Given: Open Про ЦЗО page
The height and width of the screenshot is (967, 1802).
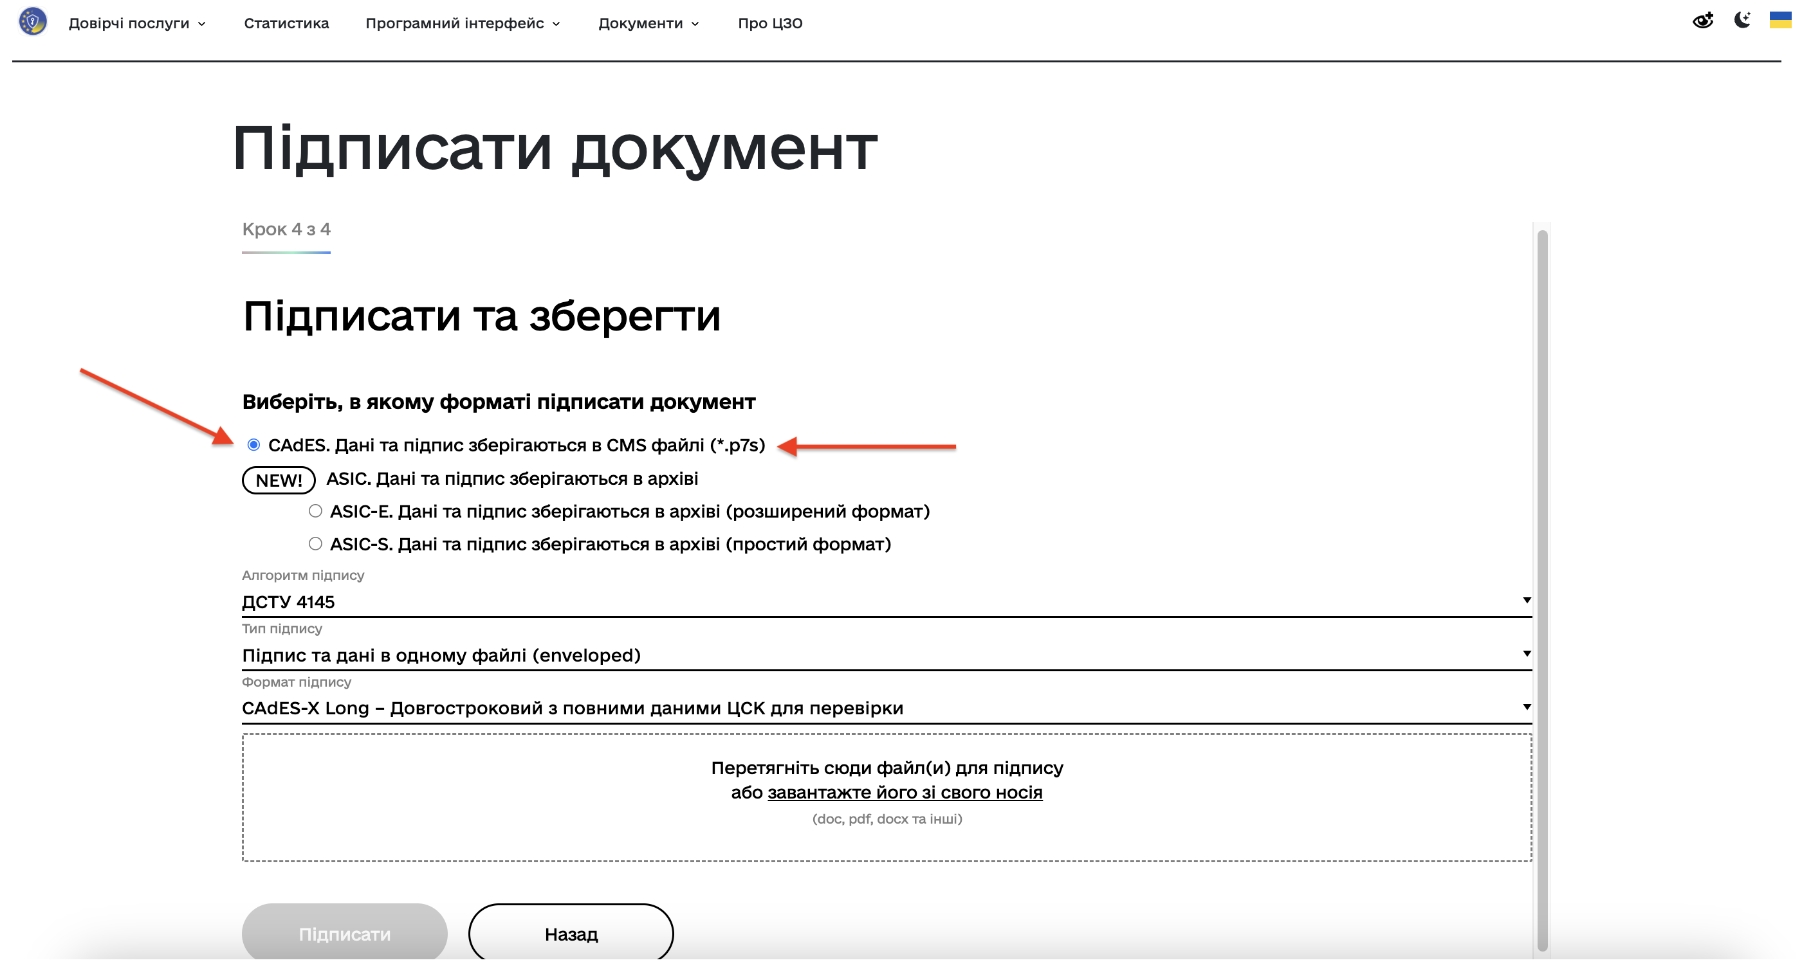Looking at the screenshot, I should [x=769, y=23].
